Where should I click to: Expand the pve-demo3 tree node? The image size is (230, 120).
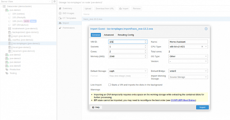4,58
